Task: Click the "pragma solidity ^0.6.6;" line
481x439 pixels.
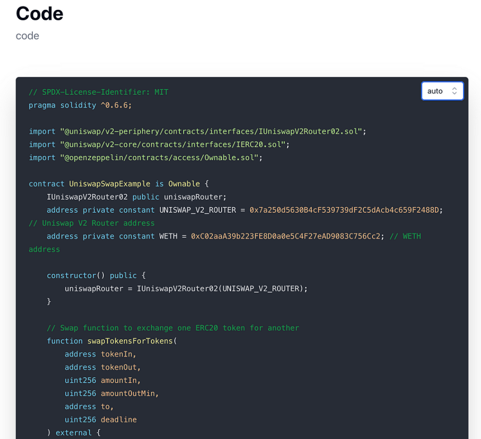Action: (x=80, y=105)
